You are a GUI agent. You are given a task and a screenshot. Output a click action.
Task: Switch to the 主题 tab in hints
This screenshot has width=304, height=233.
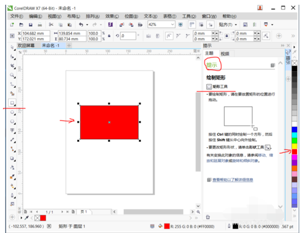pos(209,53)
